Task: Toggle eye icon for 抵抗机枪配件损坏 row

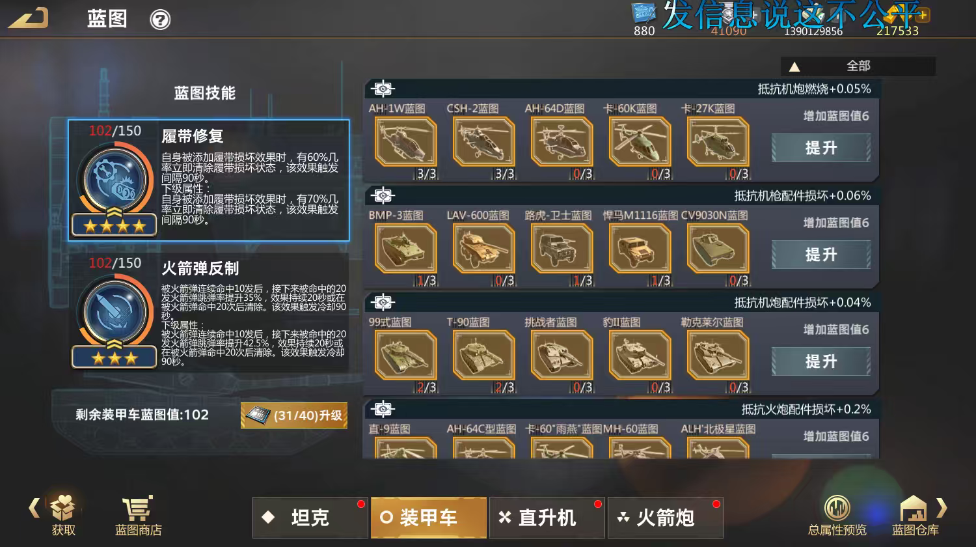Action: [x=383, y=195]
